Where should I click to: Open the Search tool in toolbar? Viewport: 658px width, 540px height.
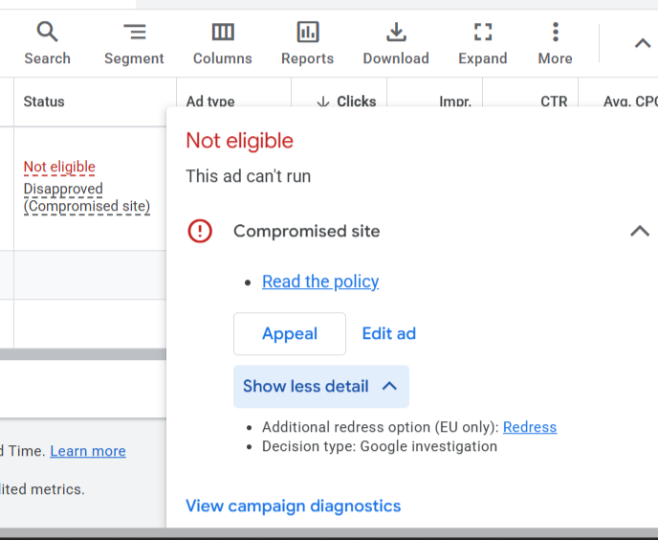point(47,44)
